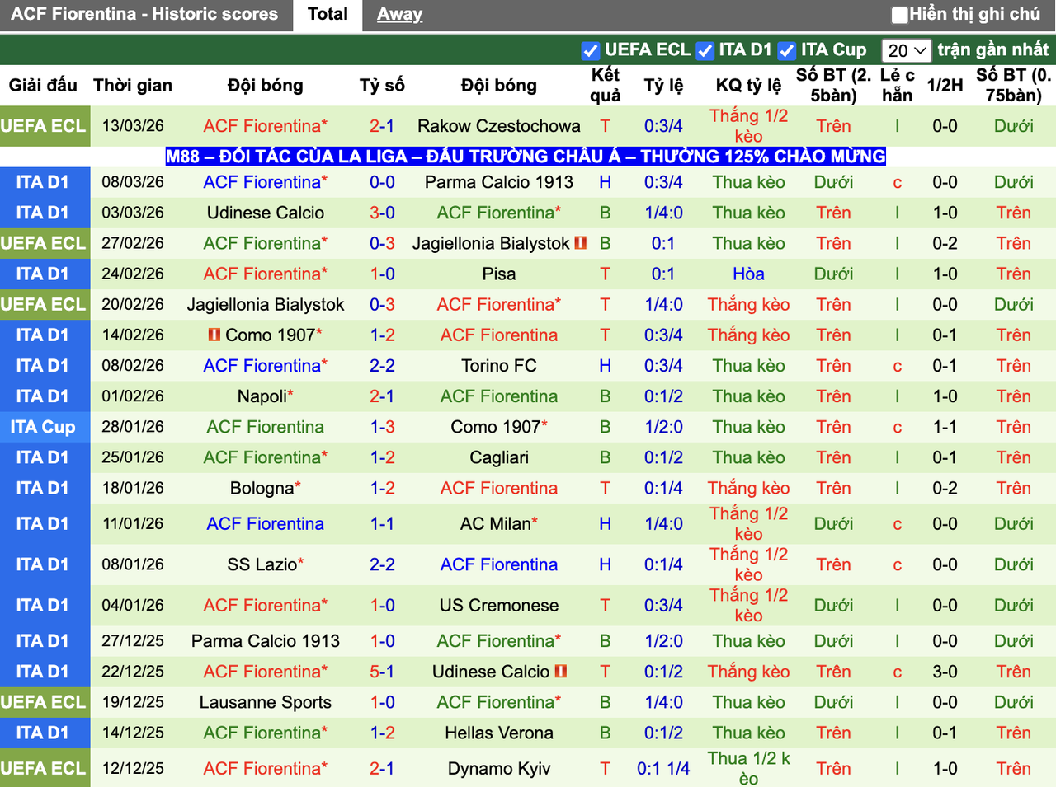Select UEFA ECL league cell for 13/03/26
Image resolution: width=1056 pixels, height=787 pixels.
coord(45,126)
